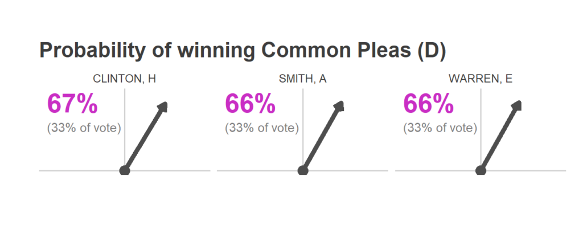Screen dimensions: 583x250
Task: Click the arrowhead of Smith's gauge needle
Action: click(x=339, y=106)
